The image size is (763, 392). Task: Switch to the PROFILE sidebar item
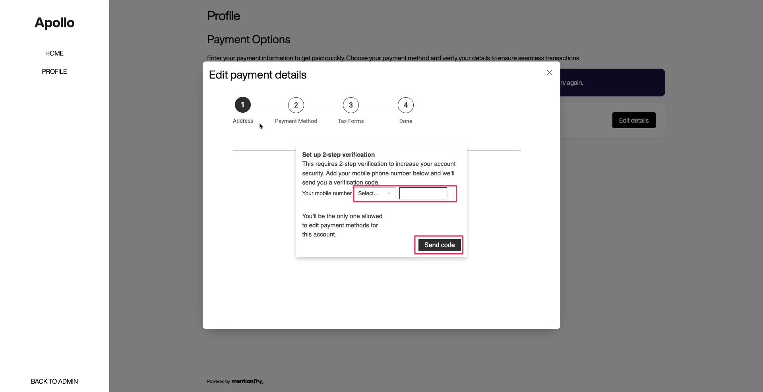pos(54,71)
